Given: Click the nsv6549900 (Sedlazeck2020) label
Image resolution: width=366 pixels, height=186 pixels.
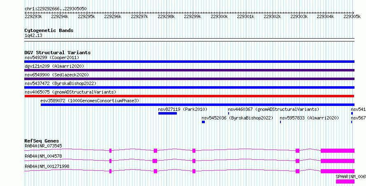Looking at the screenshot, I should coord(57,75).
